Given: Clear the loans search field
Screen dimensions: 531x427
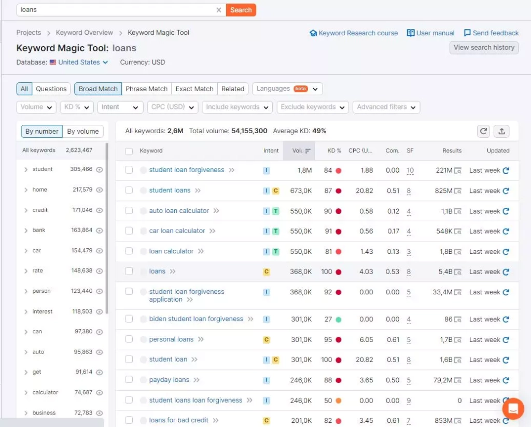Looking at the screenshot, I should (x=219, y=10).
